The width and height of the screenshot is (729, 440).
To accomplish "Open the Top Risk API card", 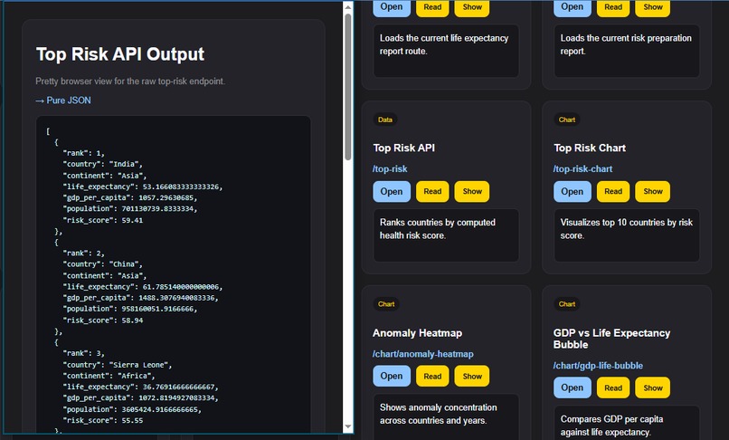I will click(392, 191).
